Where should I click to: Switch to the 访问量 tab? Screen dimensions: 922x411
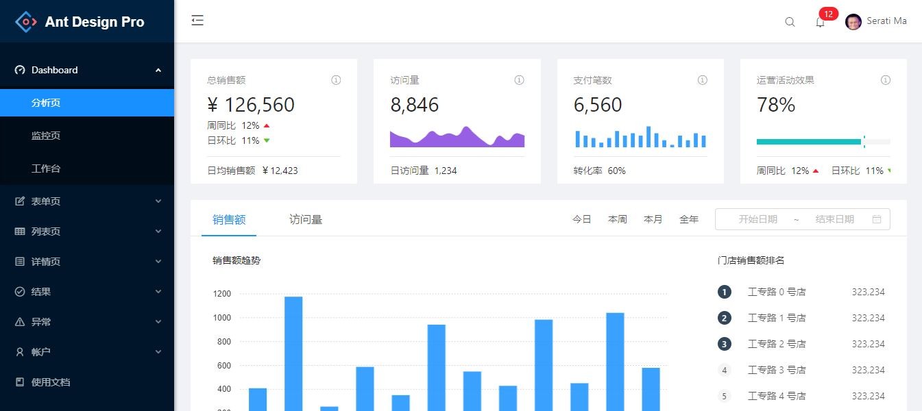[306, 219]
